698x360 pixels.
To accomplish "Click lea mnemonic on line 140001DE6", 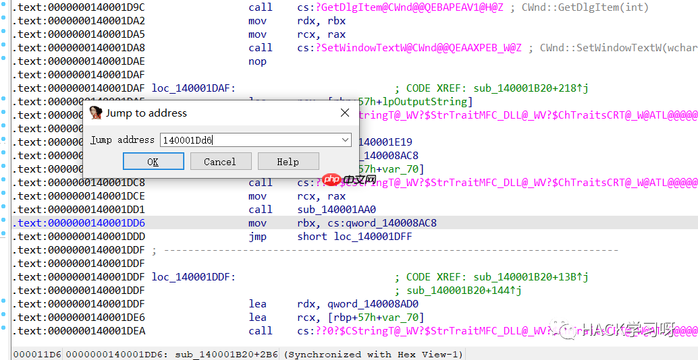I will (x=257, y=318).
